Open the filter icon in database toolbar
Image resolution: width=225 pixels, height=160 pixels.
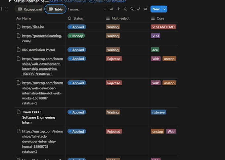pos(105,9)
